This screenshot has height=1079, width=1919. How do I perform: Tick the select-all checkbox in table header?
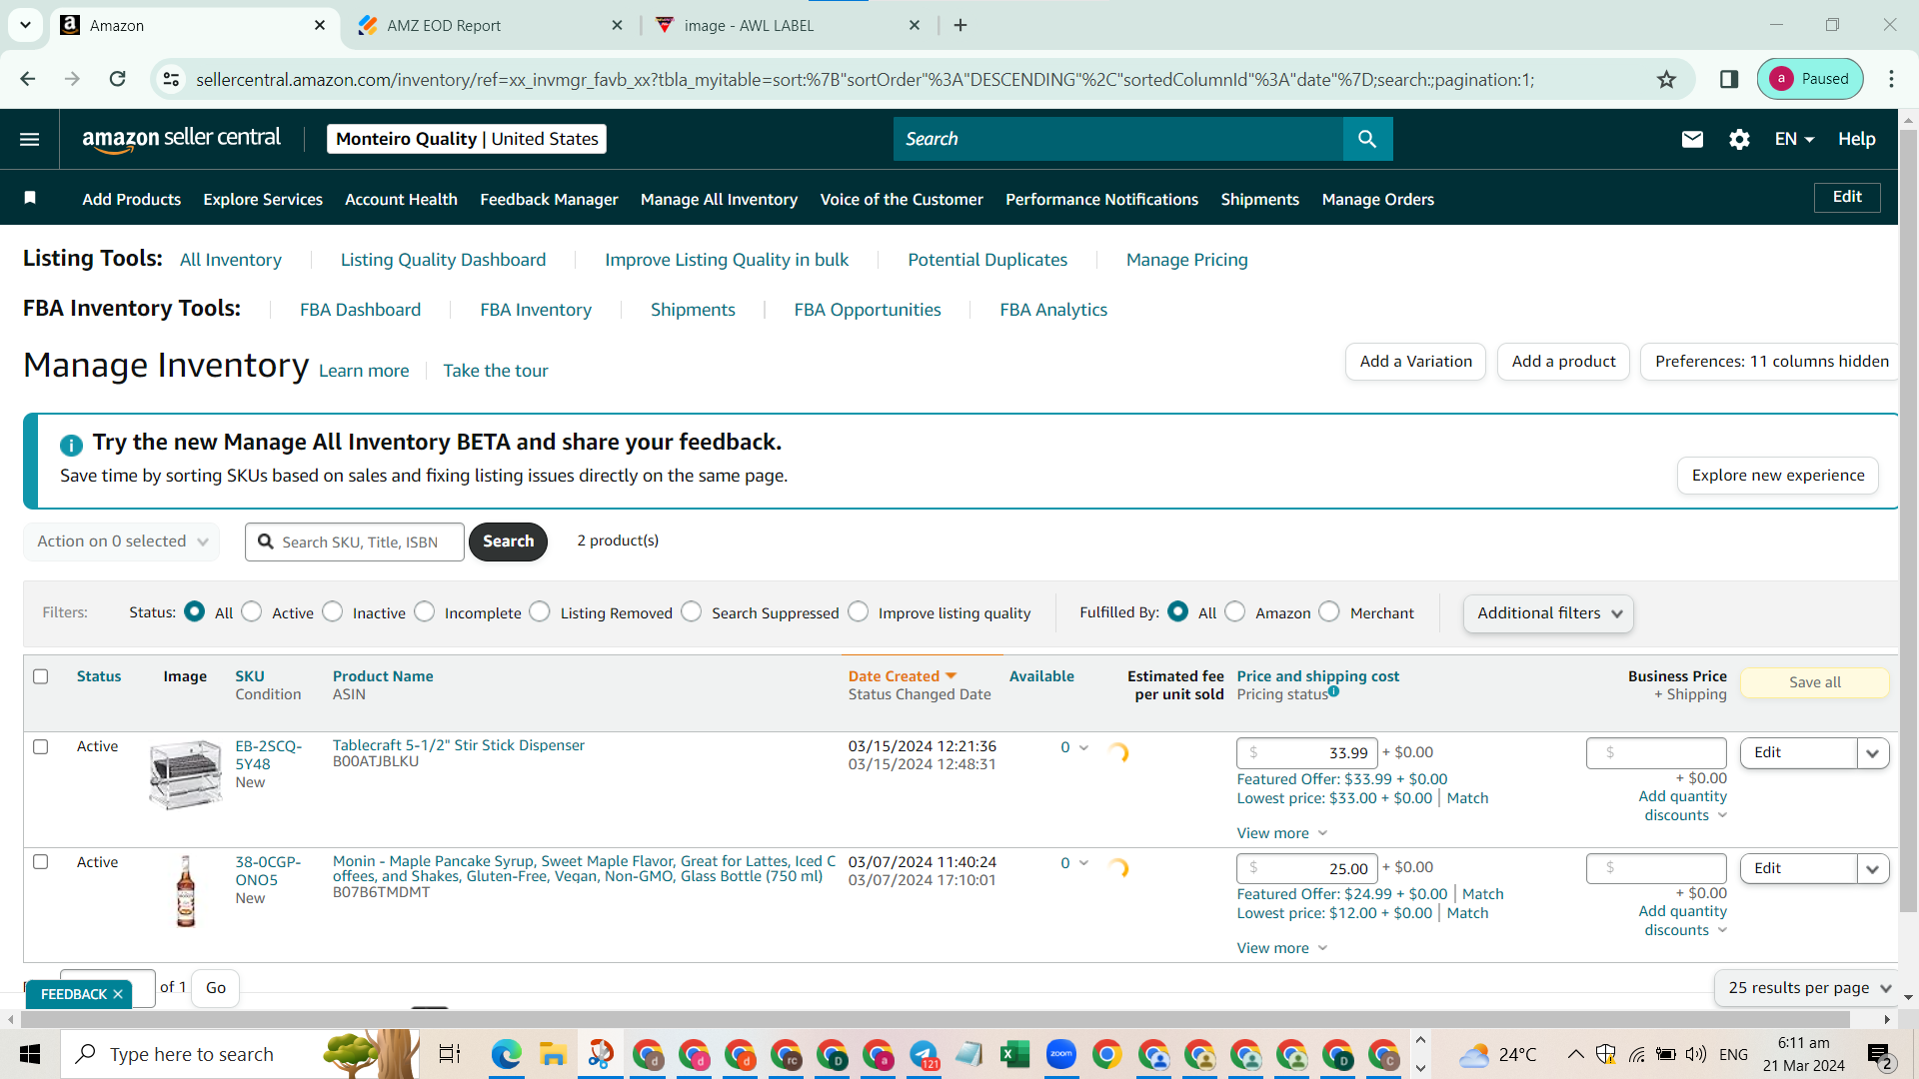pyautogui.click(x=41, y=676)
